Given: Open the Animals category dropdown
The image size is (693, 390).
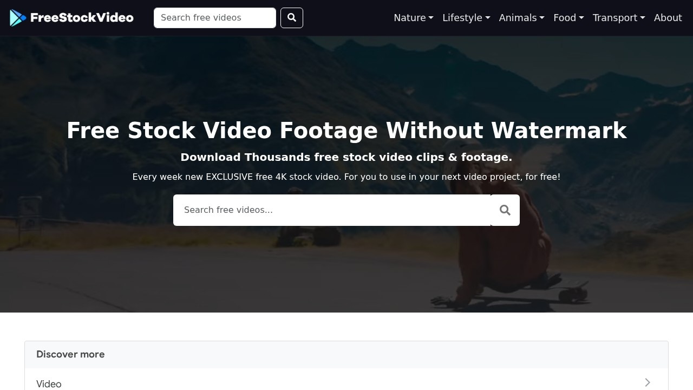Looking at the screenshot, I should [x=521, y=17].
